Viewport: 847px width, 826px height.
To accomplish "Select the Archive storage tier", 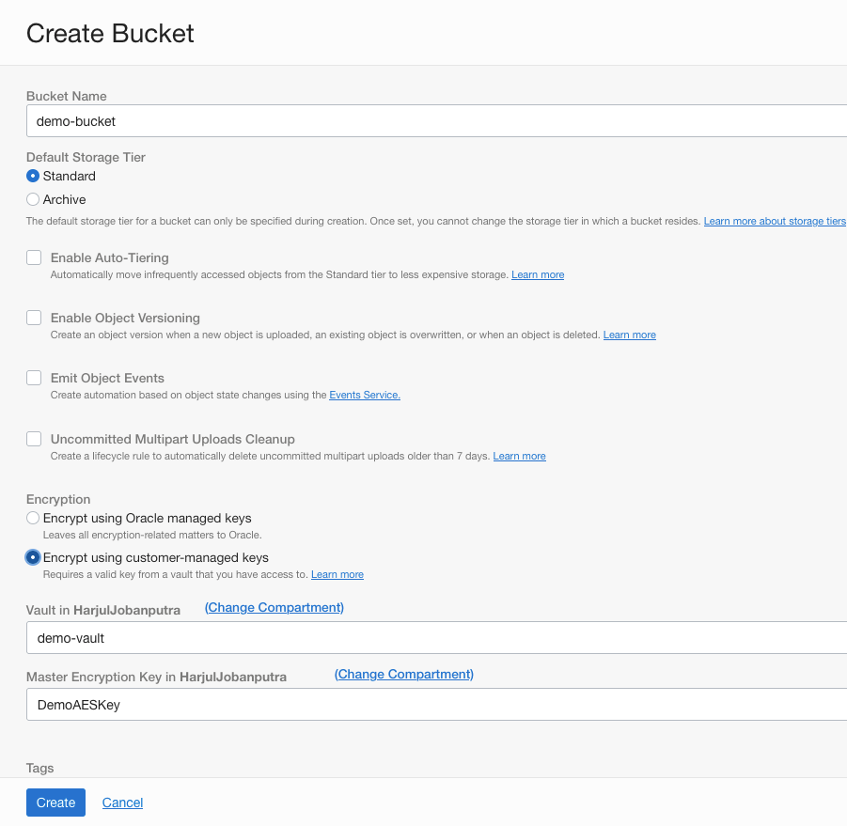I will pos(32,199).
